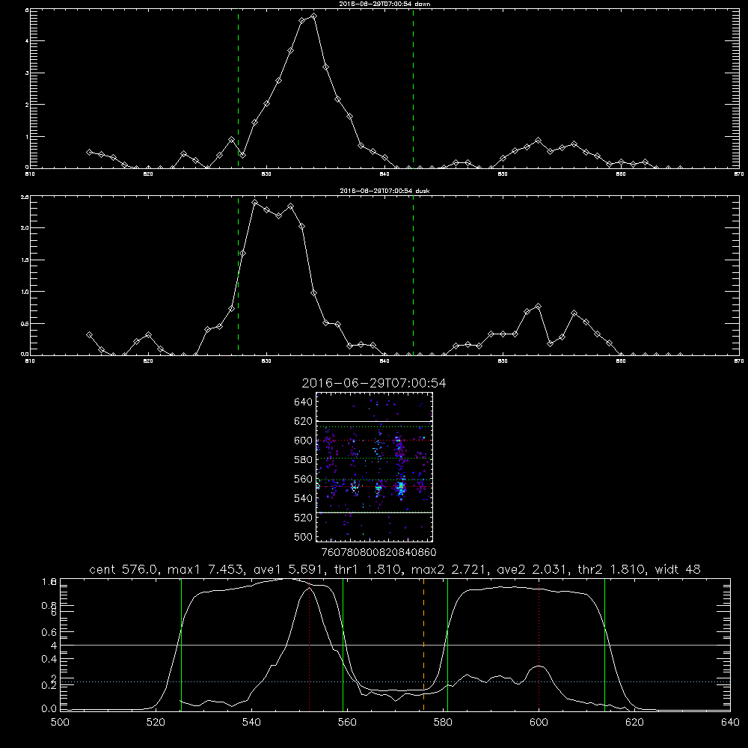This screenshot has height=748, width=748.
Task: Click the right green dashed line in dawn plot
Action: click(413, 89)
